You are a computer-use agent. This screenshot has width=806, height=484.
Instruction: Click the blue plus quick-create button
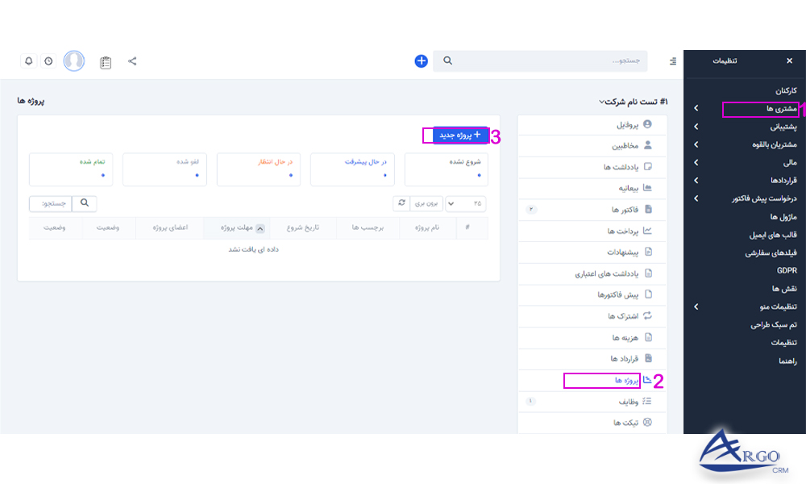pyautogui.click(x=421, y=60)
